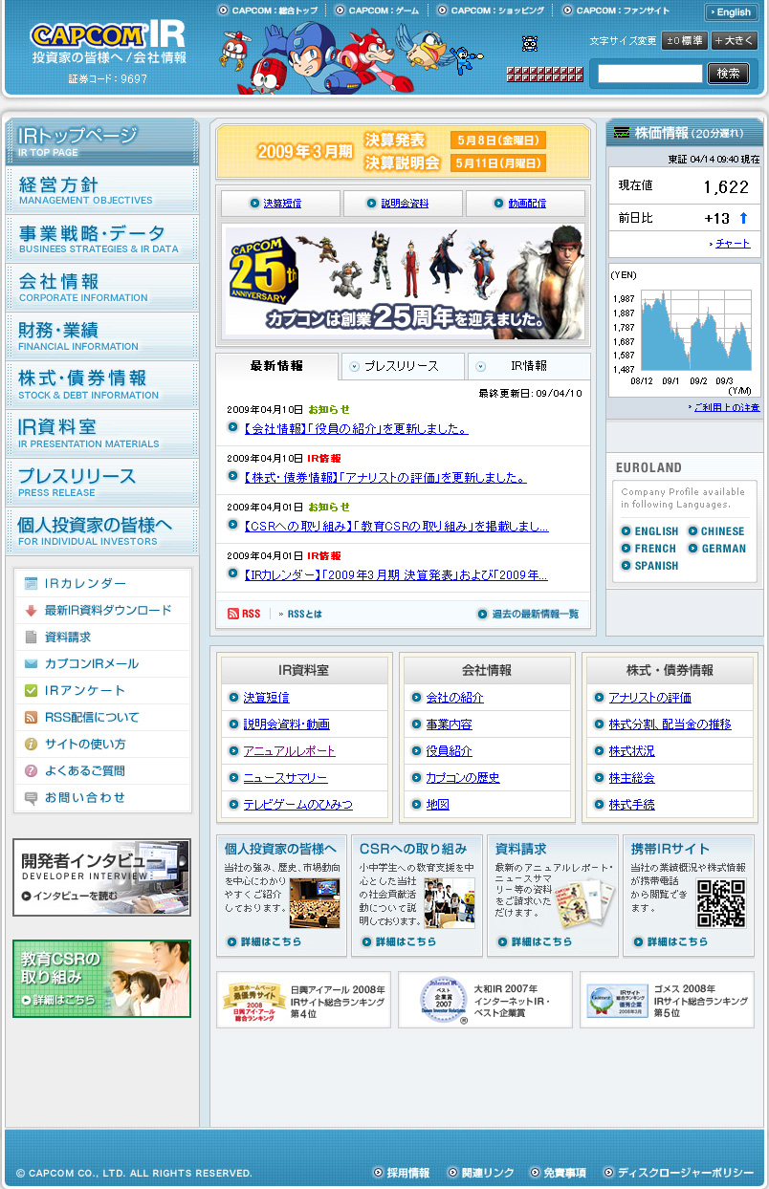Open 過去の最新情報一覧 link

coord(528,614)
